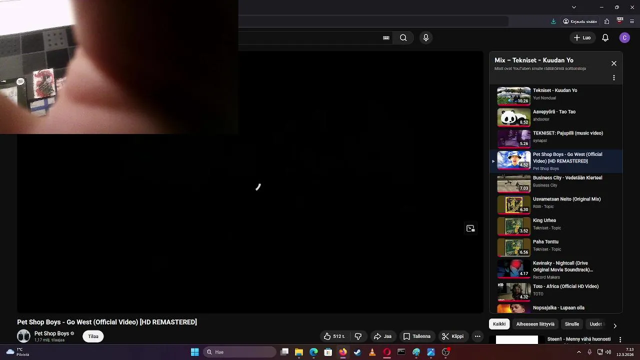The width and height of the screenshot is (640, 360).
Task: Launch Microsoft Edge from taskbar
Action: click(313, 352)
